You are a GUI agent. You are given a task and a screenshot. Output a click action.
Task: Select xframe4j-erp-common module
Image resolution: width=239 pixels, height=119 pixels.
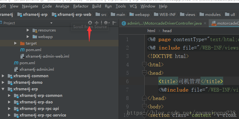pos(38,96)
